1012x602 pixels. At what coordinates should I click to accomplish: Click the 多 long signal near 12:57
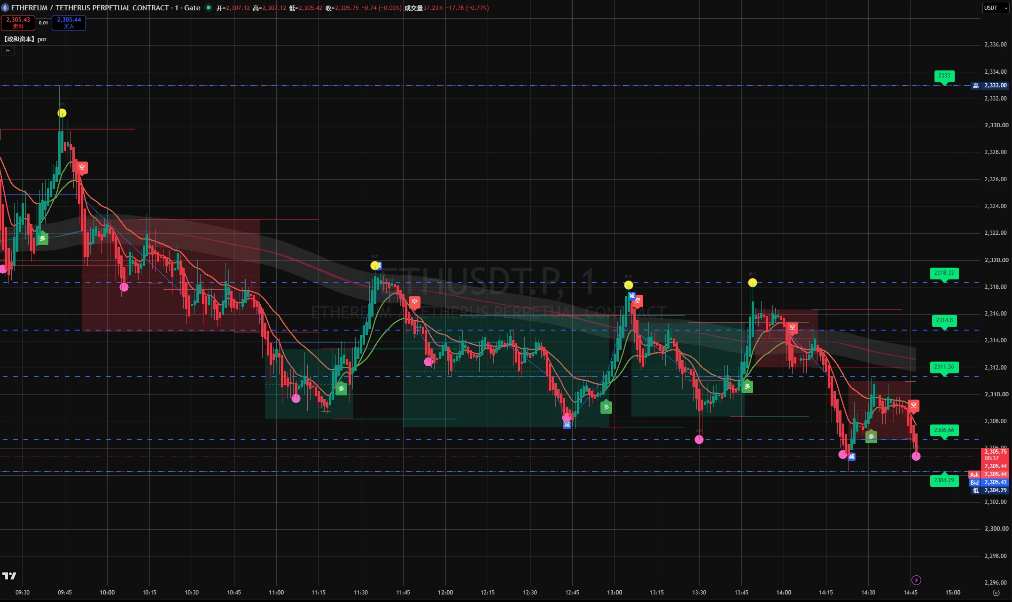606,407
